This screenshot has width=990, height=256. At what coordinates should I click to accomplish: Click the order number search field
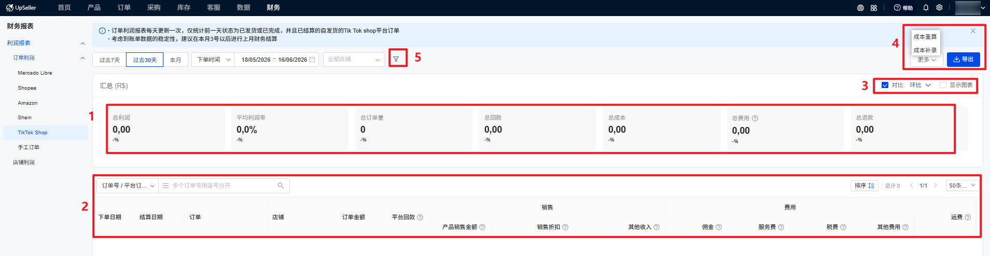[223, 186]
